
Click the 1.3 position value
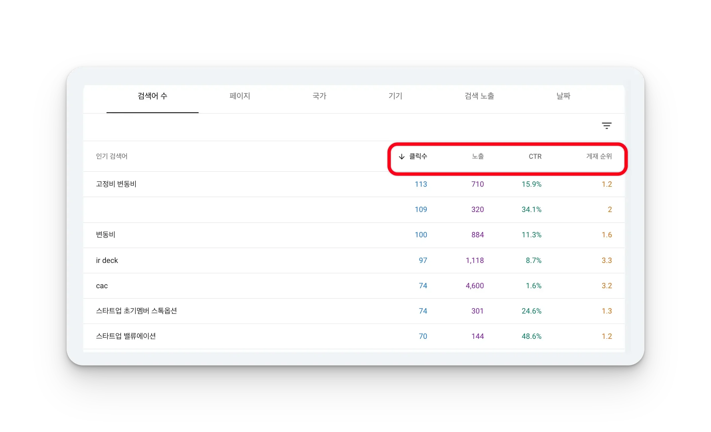tap(606, 311)
